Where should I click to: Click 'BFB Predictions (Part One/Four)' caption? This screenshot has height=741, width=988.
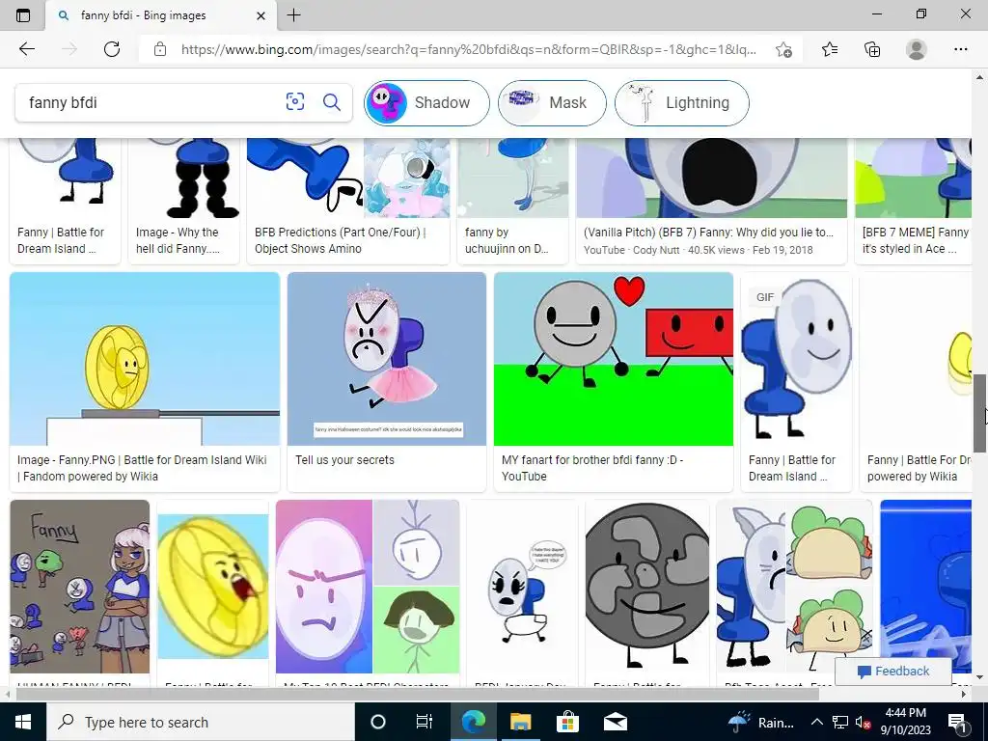coord(341,240)
